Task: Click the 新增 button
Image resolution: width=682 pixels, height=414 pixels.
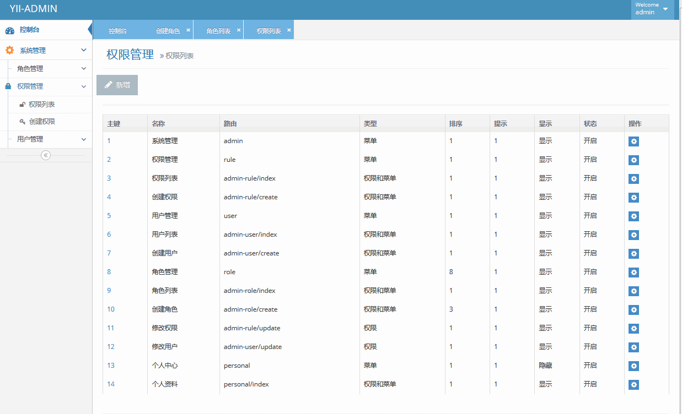Action: pos(117,85)
